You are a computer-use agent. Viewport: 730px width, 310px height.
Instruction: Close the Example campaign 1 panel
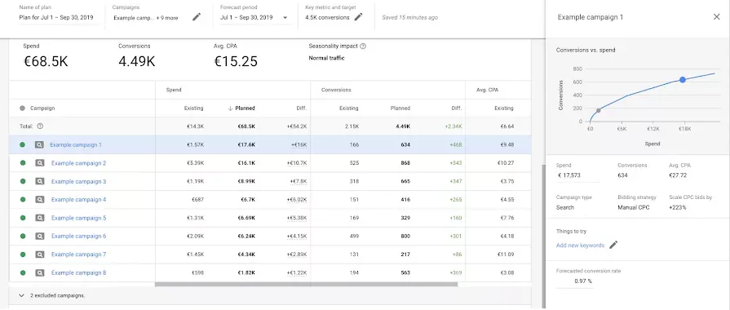click(716, 17)
